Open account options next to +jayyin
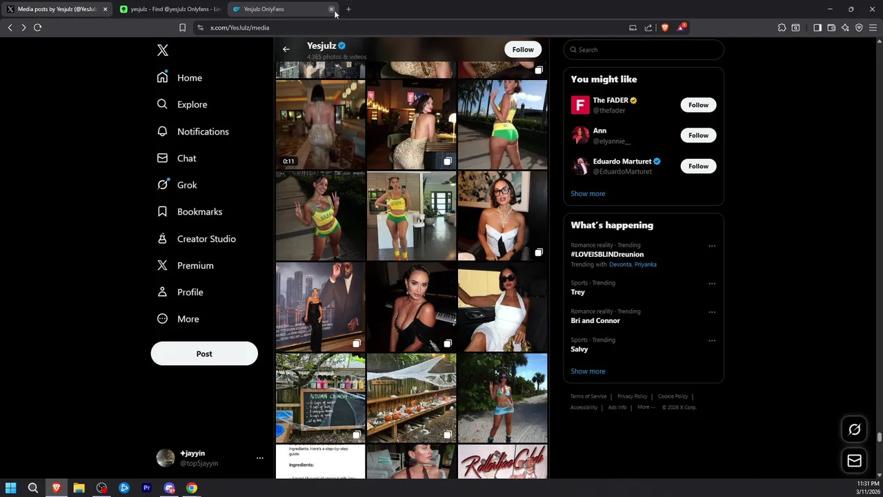This screenshot has width=883, height=497. 259,458
